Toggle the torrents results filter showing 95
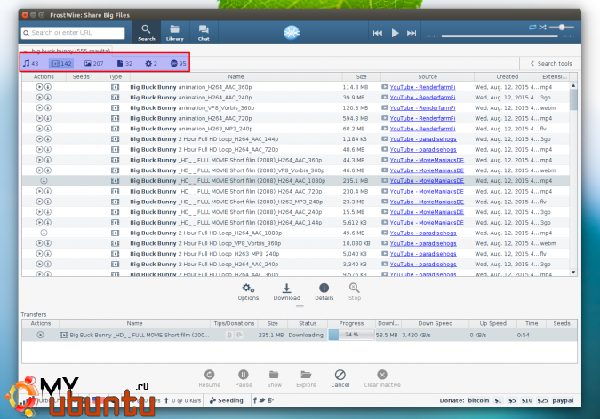The image size is (600, 419). point(179,63)
